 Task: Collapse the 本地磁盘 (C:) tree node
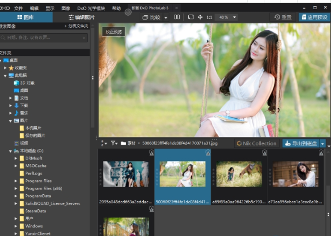coord(11,150)
